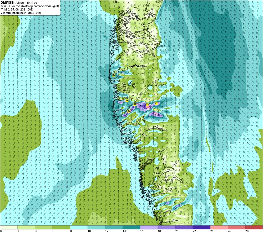The image size is (263, 233).
Task: Click the scale number 18
Action: click(159, 231)
